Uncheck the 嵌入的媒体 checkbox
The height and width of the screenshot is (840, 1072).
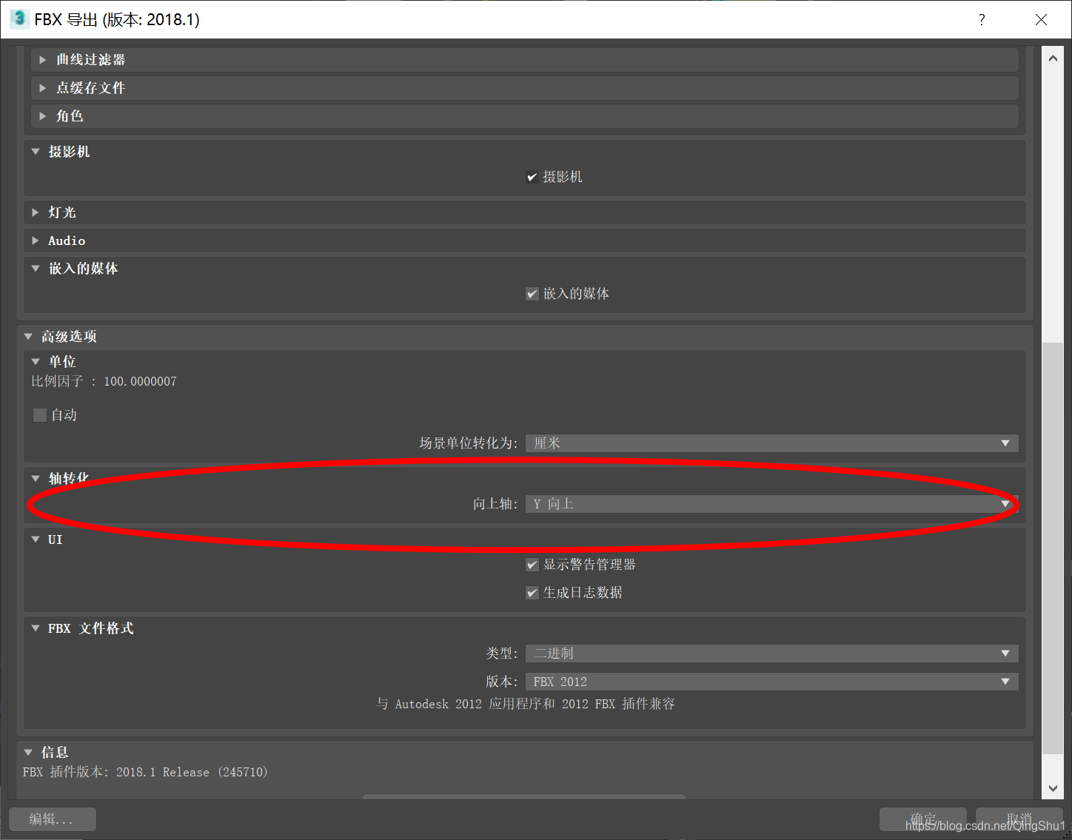click(x=532, y=294)
